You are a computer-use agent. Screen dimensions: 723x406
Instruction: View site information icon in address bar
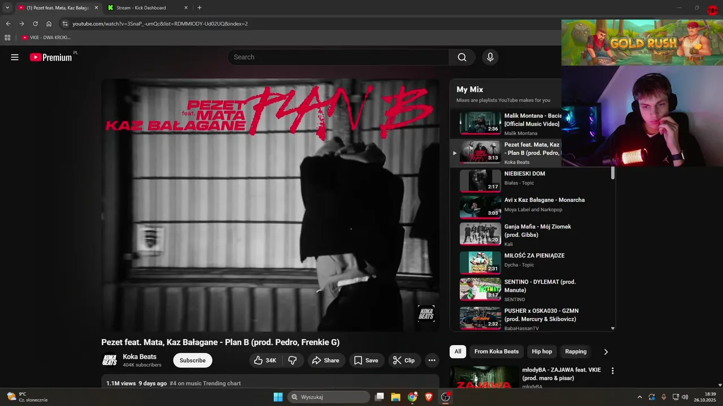coord(65,24)
